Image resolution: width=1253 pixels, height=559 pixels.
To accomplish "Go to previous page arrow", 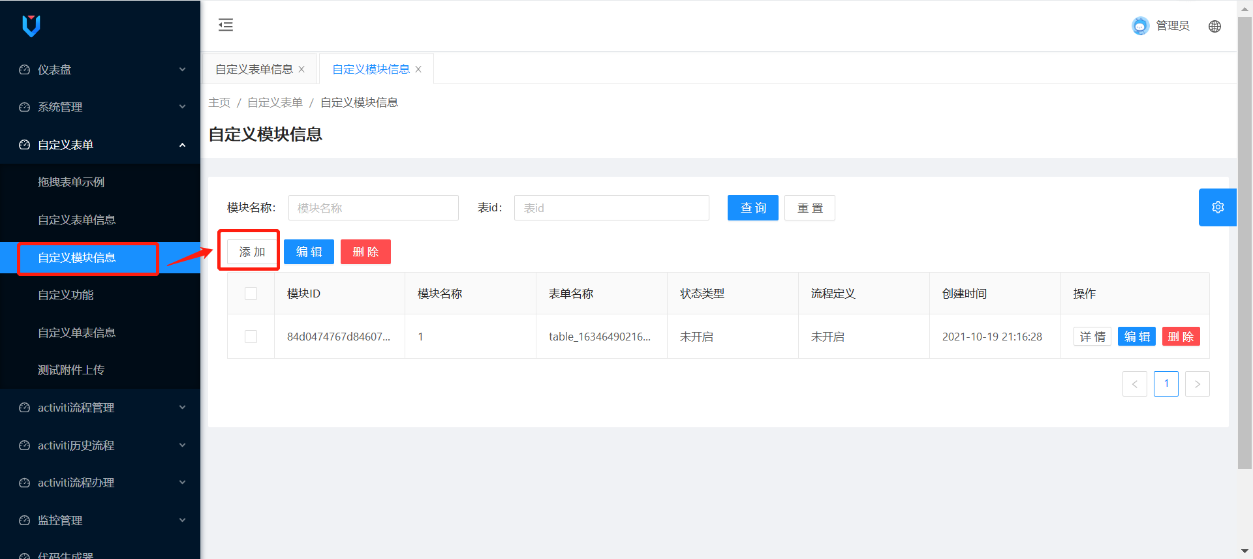I will pyautogui.click(x=1135, y=384).
